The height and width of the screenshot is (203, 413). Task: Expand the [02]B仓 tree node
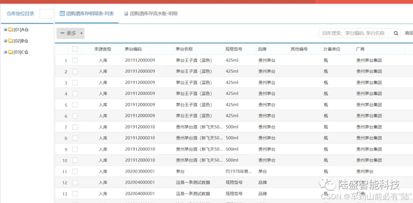point(5,41)
